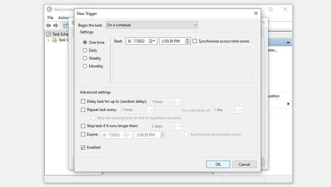The width and height of the screenshot is (331, 187).
Task: Select the One time radio button
Action: (85, 42)
